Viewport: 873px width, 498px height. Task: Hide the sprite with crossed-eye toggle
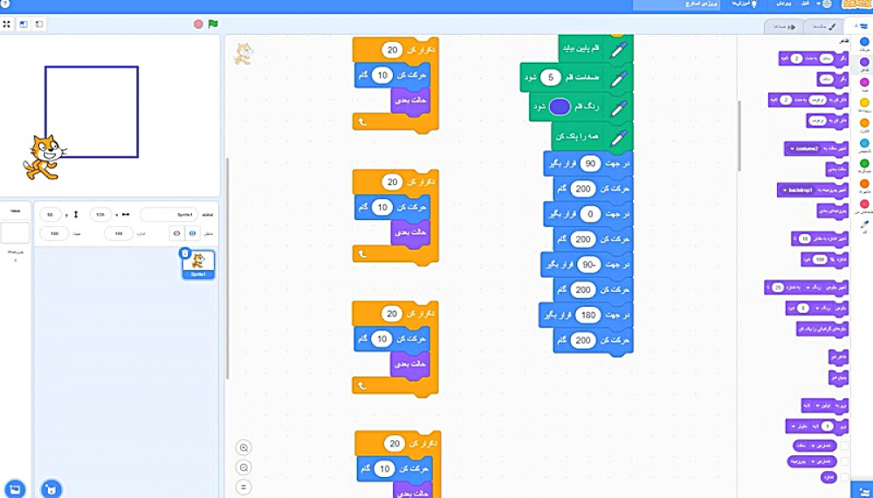coord(175,233)
